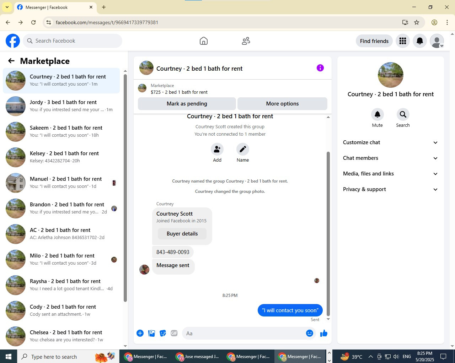Go to the Home feed icon
This screenshot has height=363, width=455.
tap(204, 41)
